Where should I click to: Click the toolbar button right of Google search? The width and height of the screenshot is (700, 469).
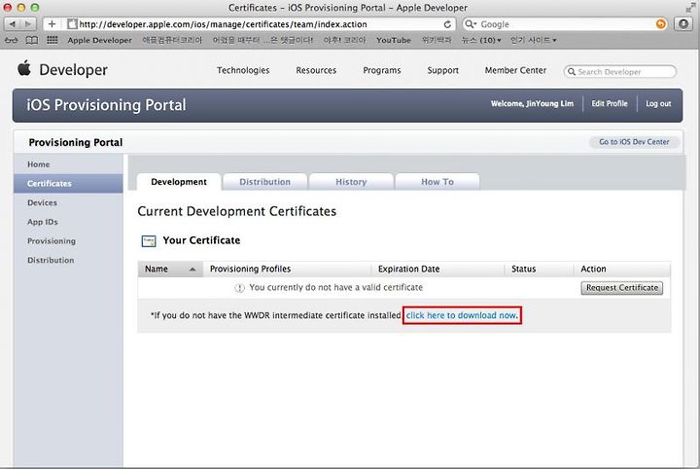click(683, 24)
